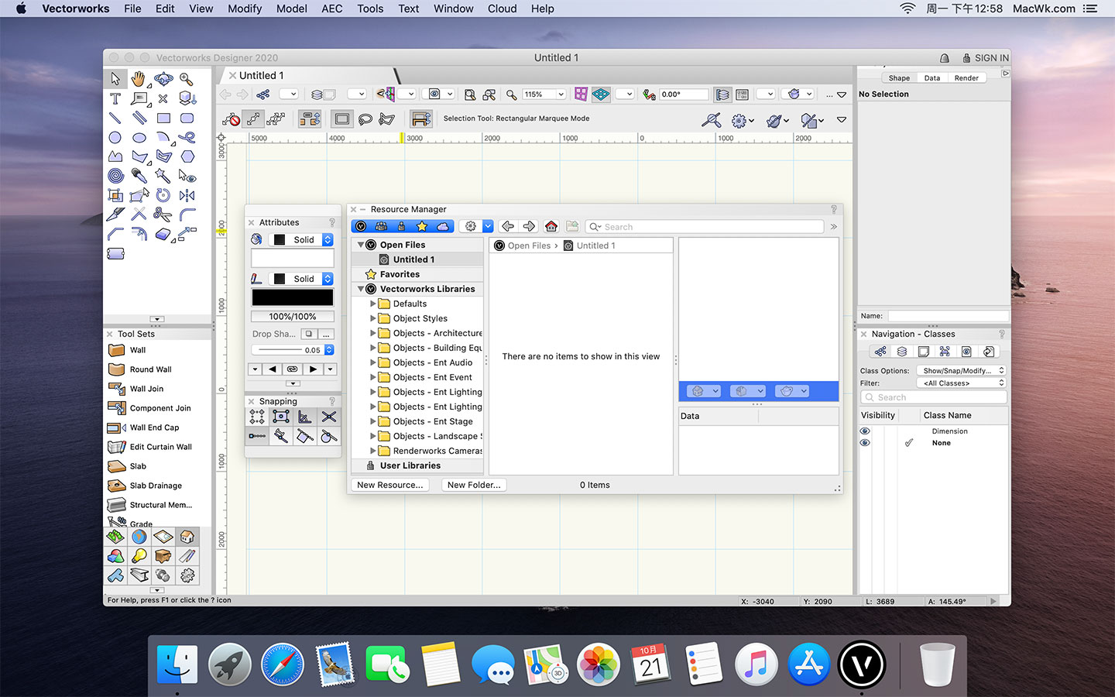Toggle Snap to Intersection in Snapping palette

tap(329, 417)
